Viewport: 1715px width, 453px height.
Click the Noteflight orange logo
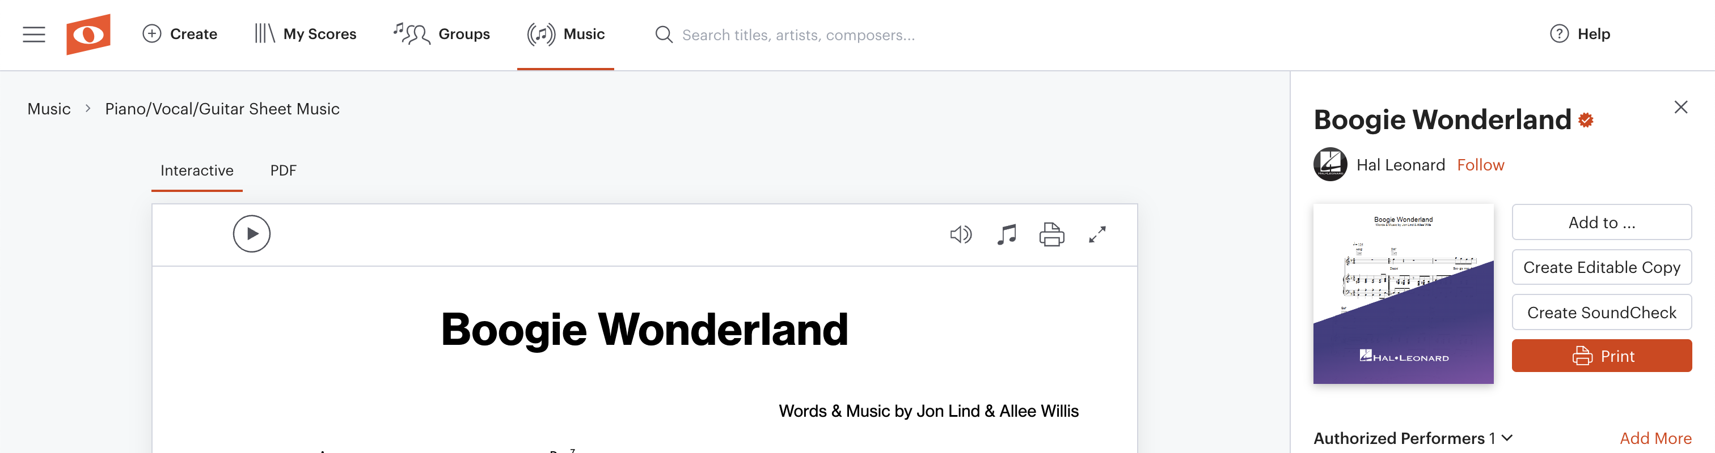[88, 35]
